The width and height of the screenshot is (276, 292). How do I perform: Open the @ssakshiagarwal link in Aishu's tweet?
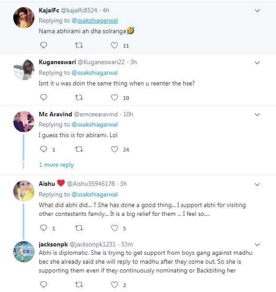click(95, 194)
